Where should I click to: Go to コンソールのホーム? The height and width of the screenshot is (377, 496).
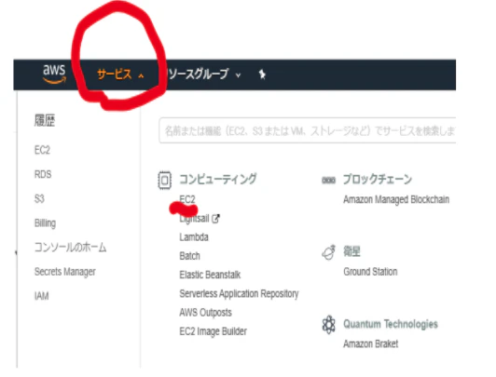[70, 248]
